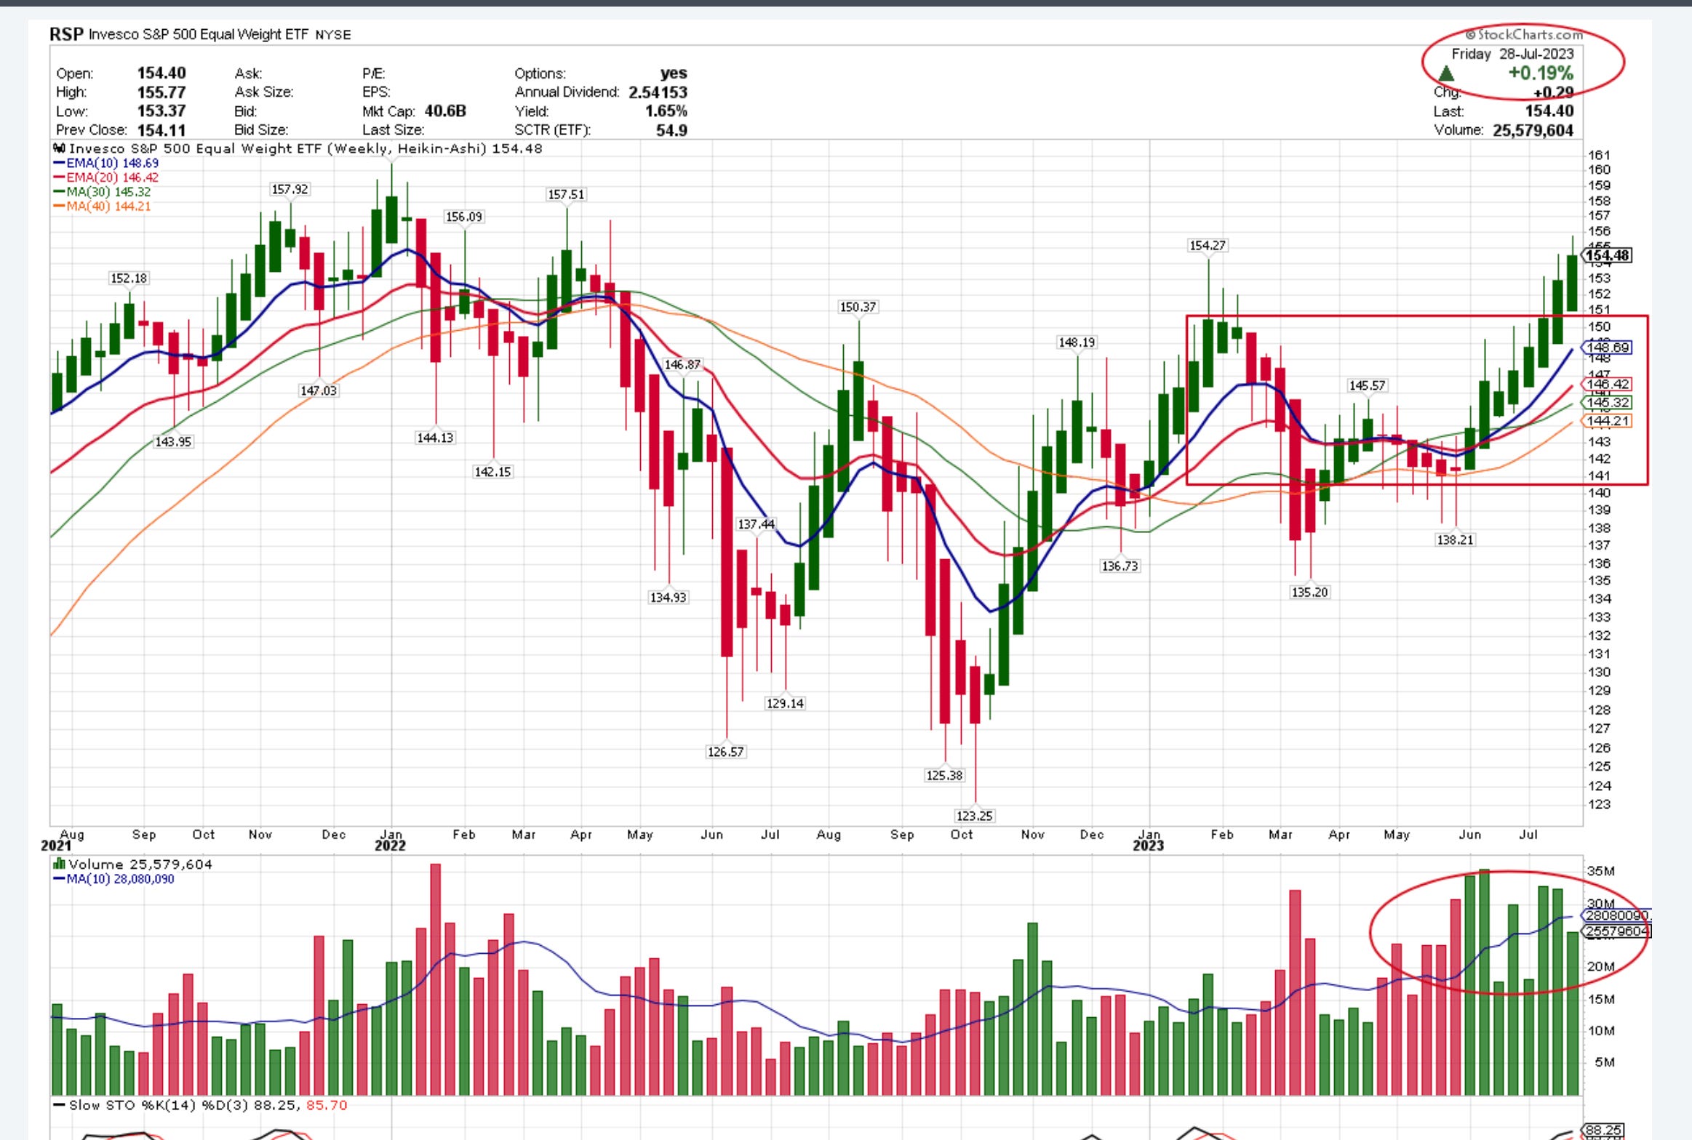The height and width of the screenshot is (1140, 1692).
Task: Select the date Friday 28-Jul-2023
Action: pos(1512,54)
